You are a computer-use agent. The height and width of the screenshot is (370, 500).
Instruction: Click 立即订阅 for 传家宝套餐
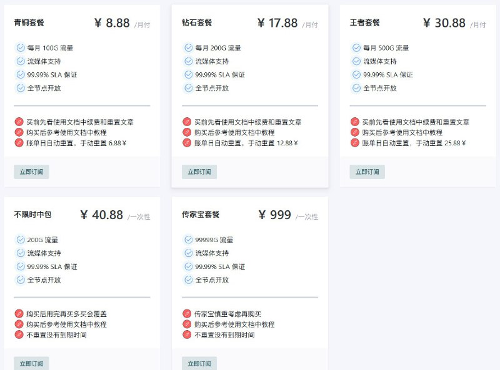tap(199, 363)
